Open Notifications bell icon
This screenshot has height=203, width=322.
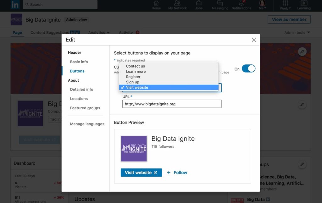[241, 3]
